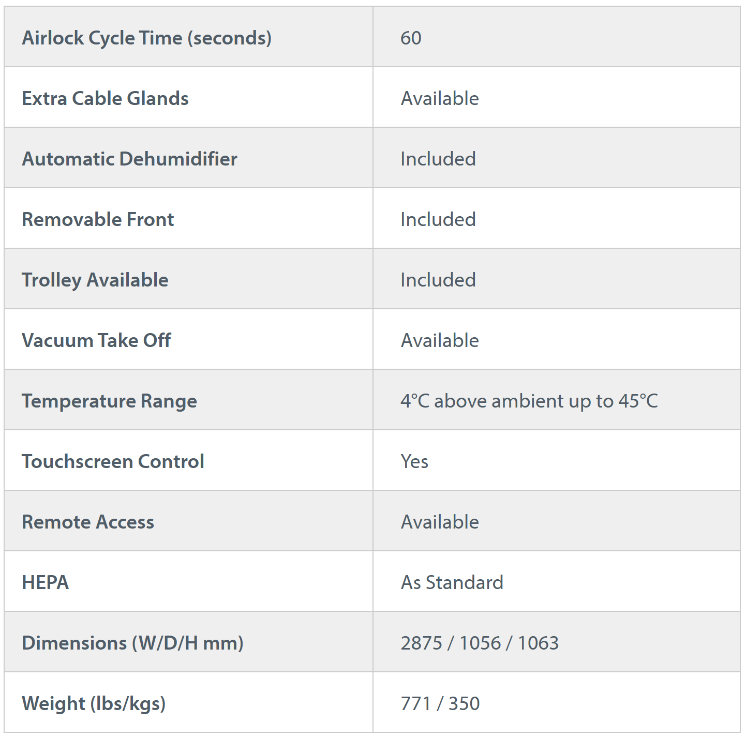Click Included value for Automatic Dehumidifier

tap(438, 159)
